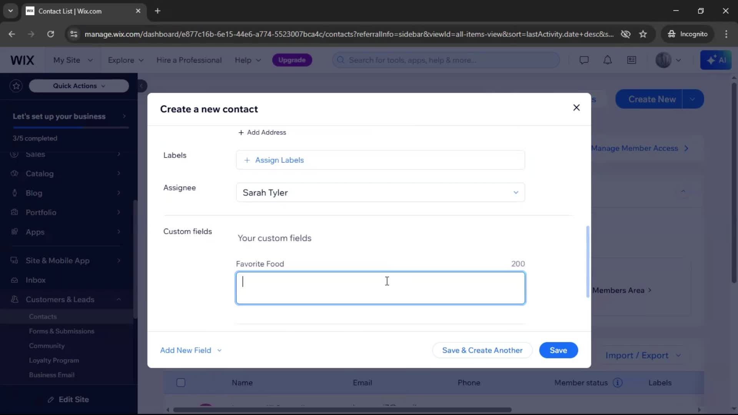Click the Blog sidebar icon
Viewport: 738px width, 415px height.
pyautogui.click(x=15, y=193)
